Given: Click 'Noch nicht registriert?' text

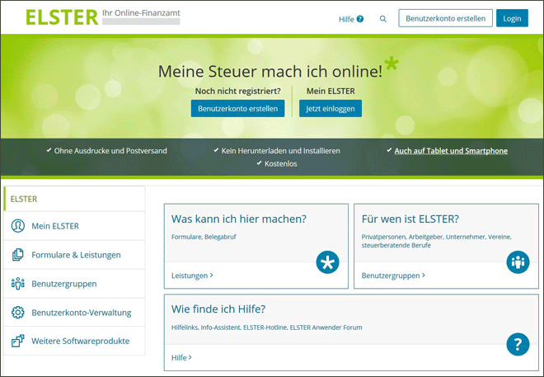Looking at the screenshot, I should (237, 91).
